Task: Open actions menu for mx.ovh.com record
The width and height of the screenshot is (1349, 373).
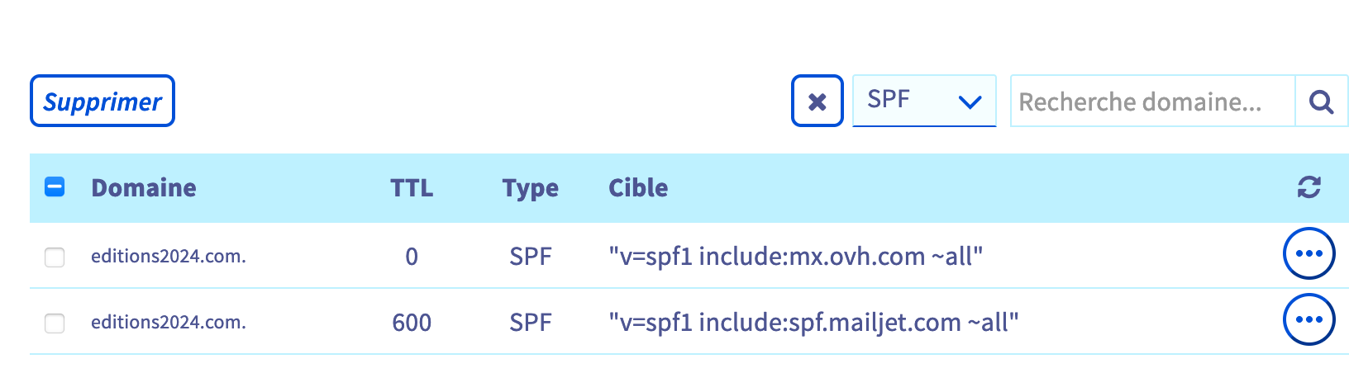Action: click(x=1308, y=253)
